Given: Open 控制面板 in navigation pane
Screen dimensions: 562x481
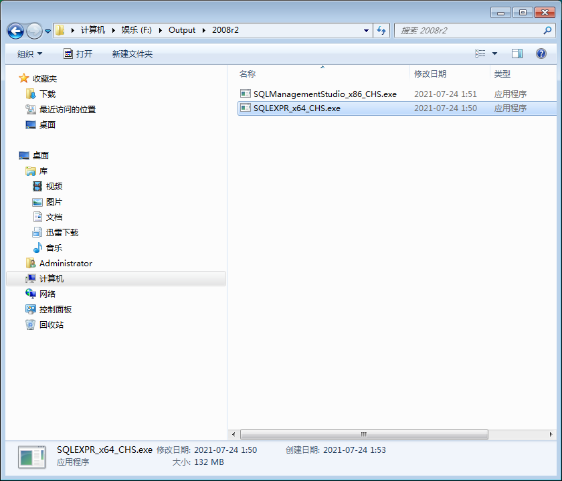Looking at the screenshot, I should [55, 310].
